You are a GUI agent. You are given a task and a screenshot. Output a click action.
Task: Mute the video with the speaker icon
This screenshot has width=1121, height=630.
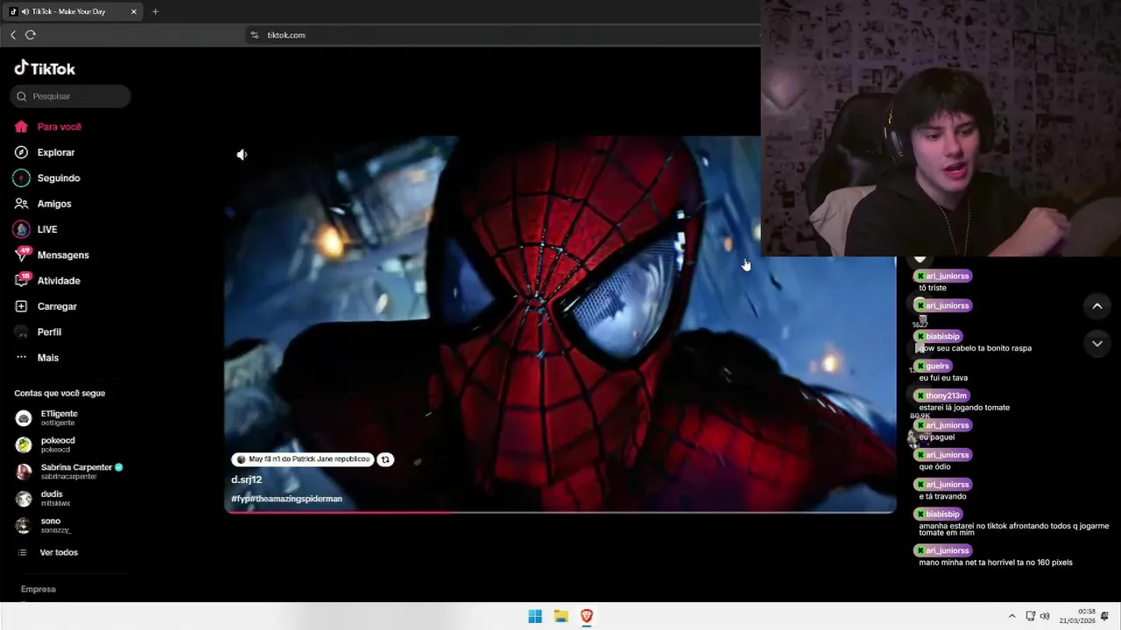[242, 155]
